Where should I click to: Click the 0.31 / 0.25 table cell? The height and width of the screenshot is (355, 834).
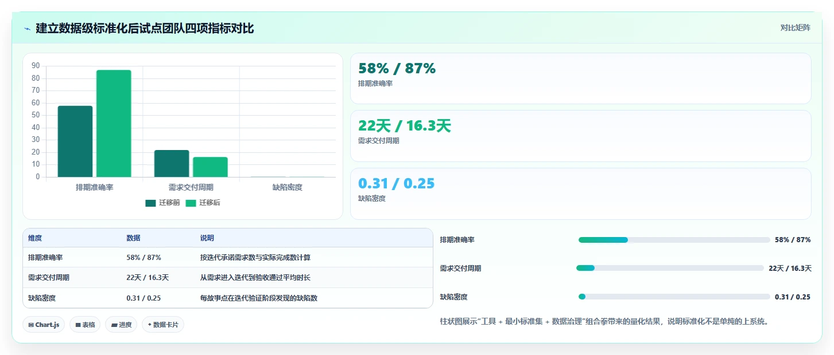click(143, 298)
